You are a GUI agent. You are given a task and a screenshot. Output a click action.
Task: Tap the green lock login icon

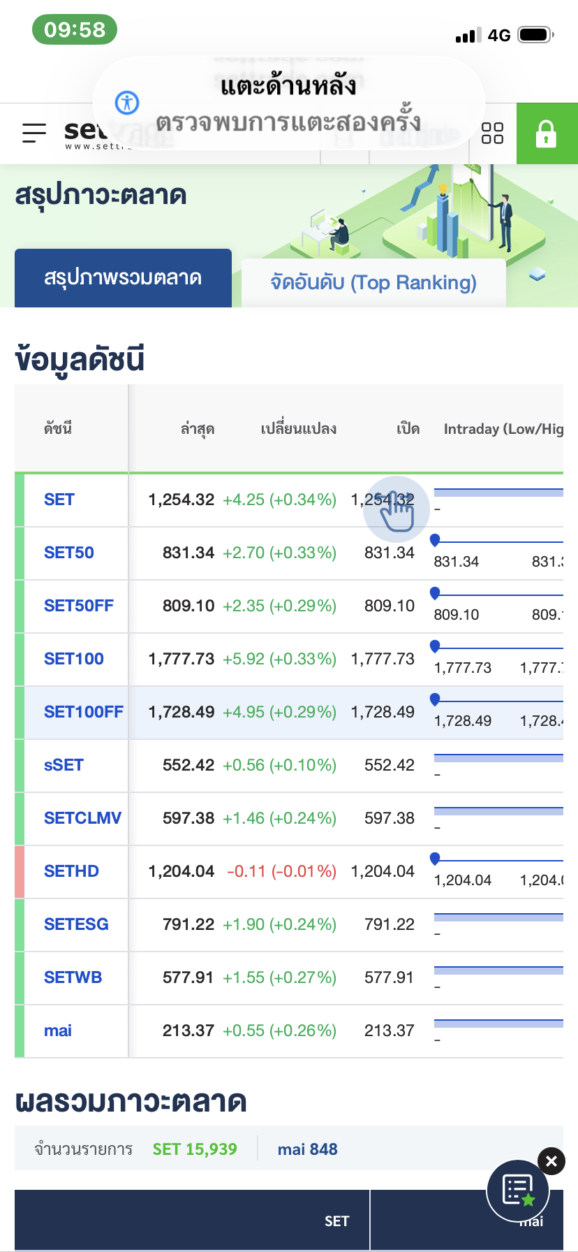[547, 133]
